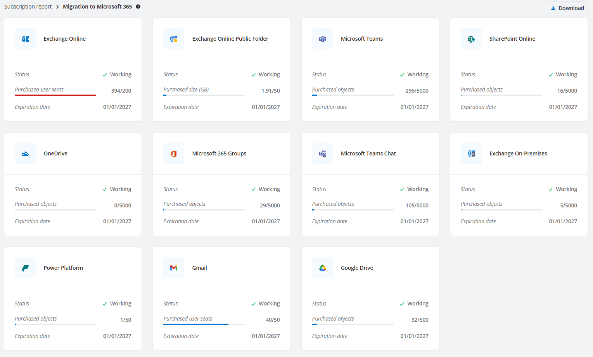Click the Gmail status checkmark
Viewport: 593px width, 357px height.
[x=253, y=304]
